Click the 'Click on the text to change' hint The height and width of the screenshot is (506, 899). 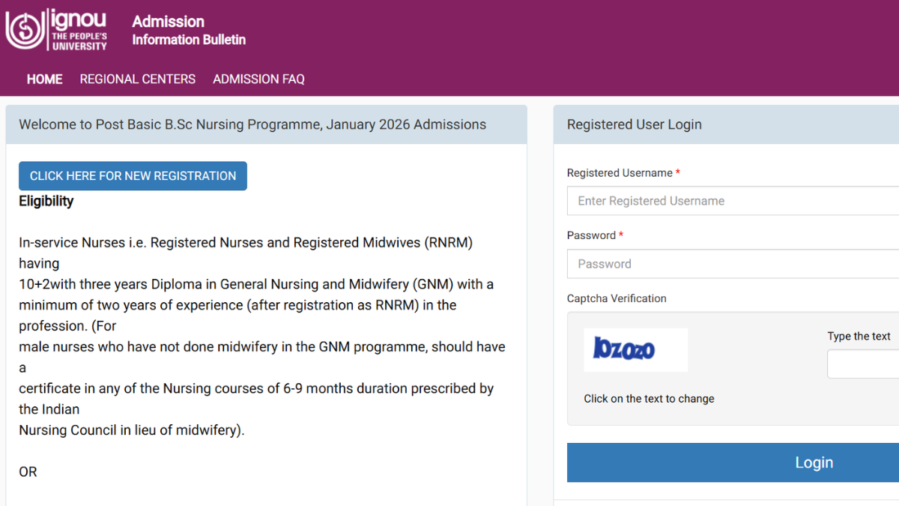[x=649, y=399]
